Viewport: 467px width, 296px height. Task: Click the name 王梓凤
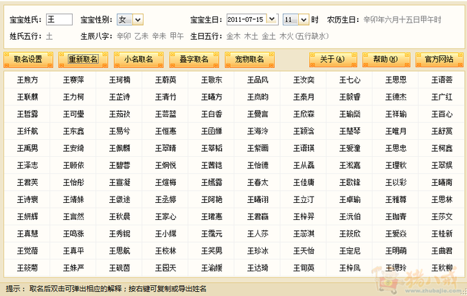[x=350, y=268]
